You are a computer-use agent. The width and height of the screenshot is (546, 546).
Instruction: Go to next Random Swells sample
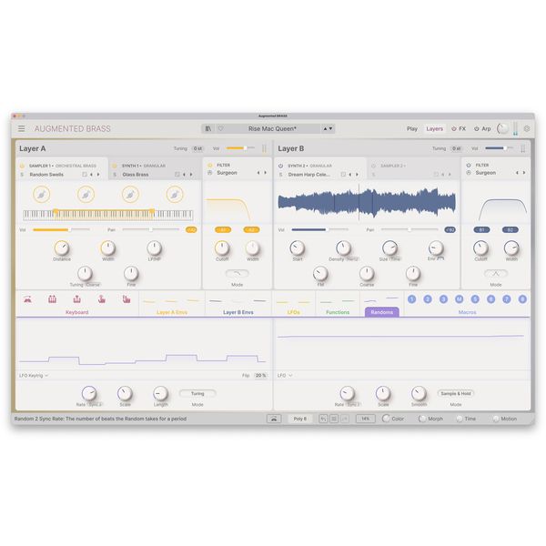98,175
